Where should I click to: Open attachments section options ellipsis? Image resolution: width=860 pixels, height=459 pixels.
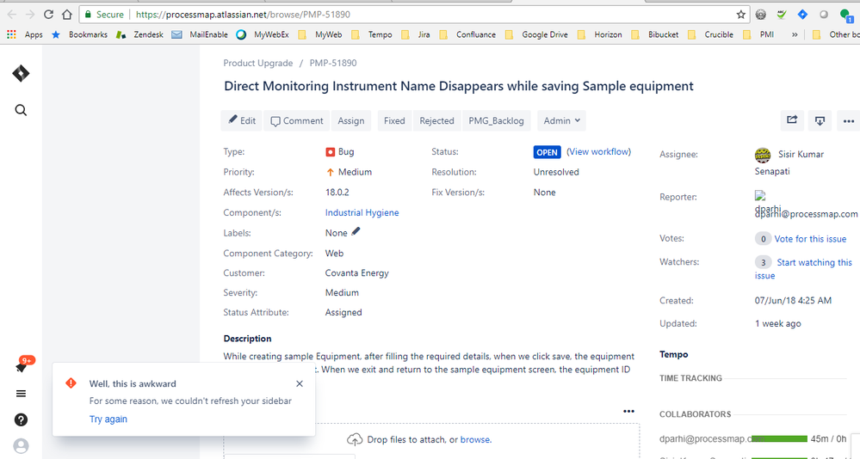pos(628,412)
